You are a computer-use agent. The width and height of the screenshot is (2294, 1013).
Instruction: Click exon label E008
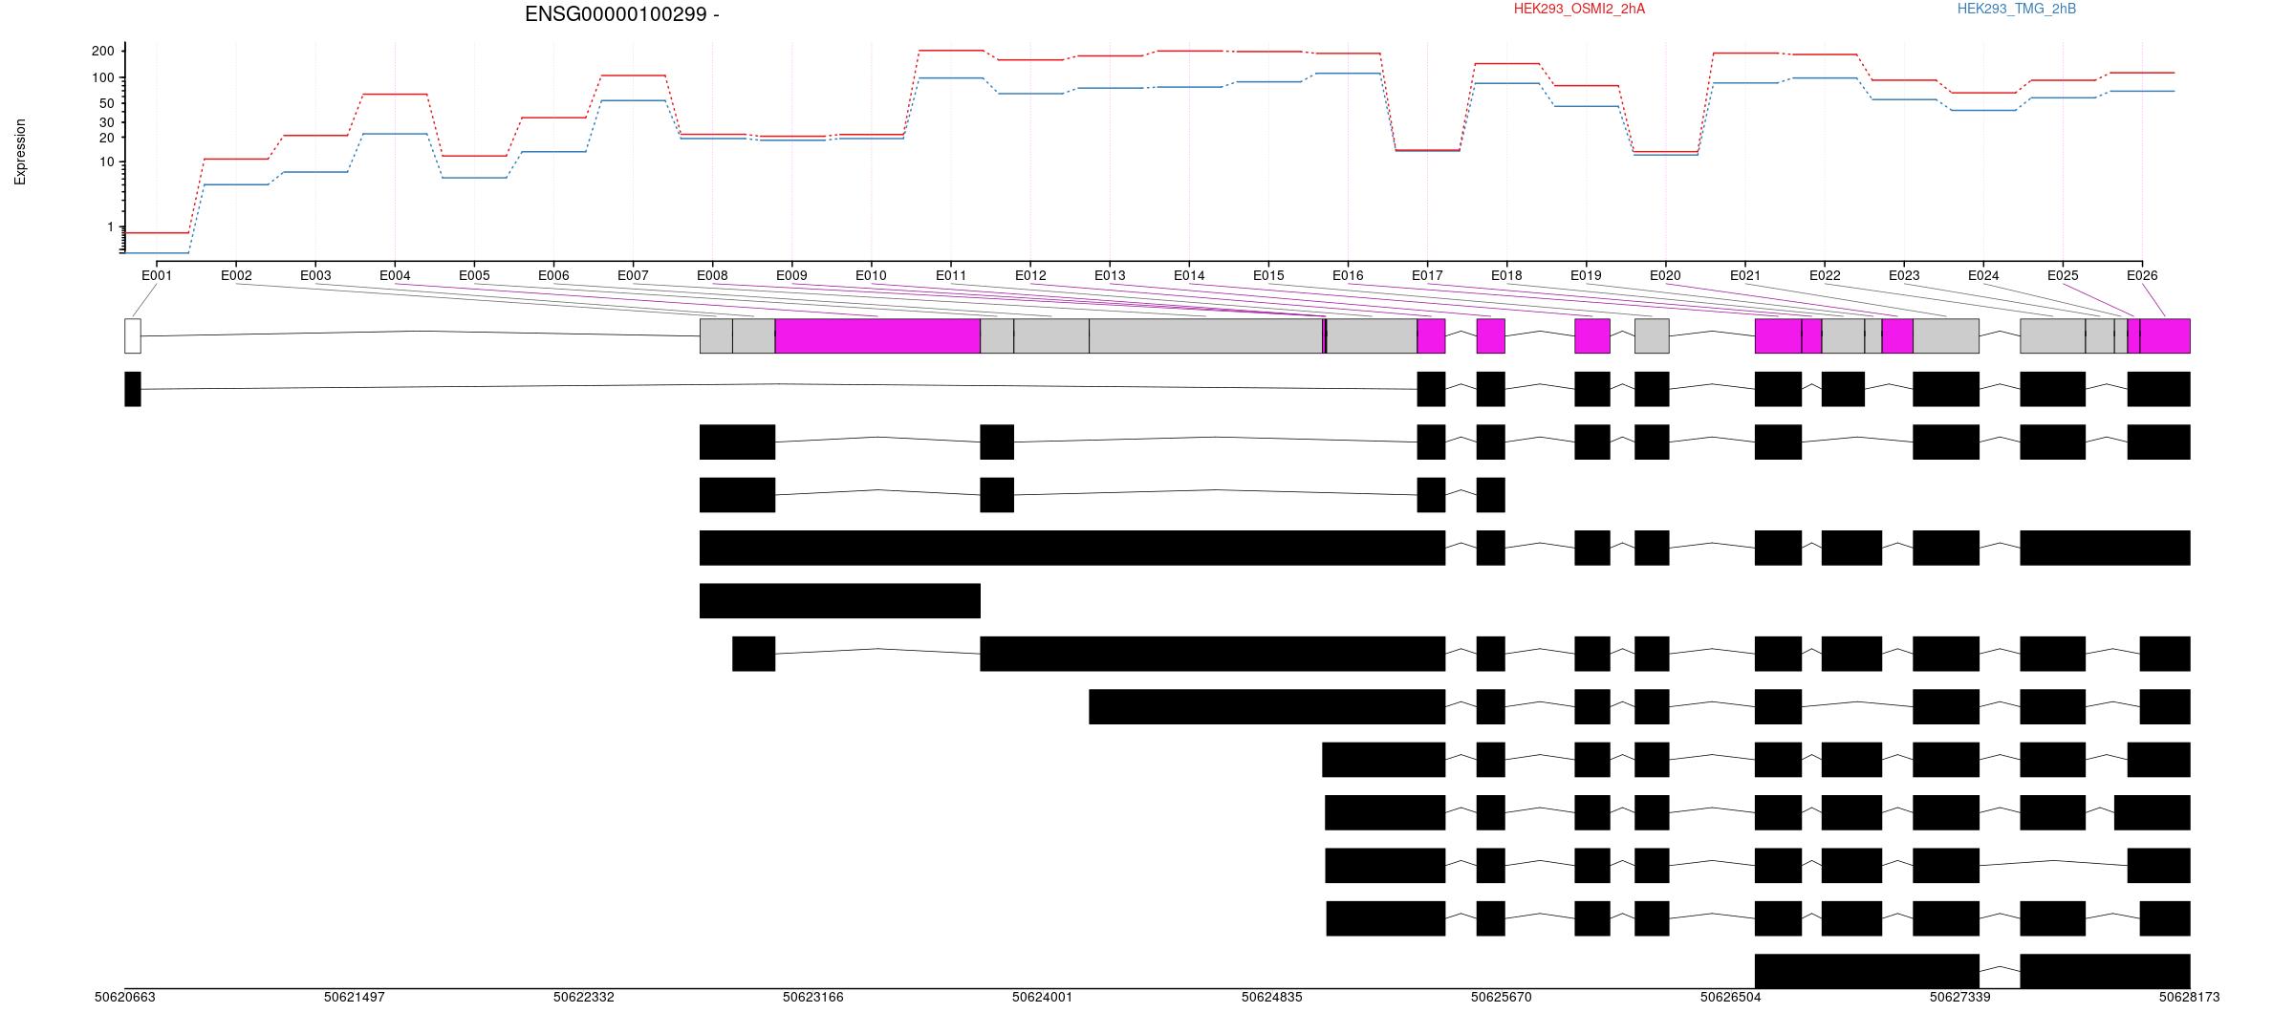click(x=712, y=275)
